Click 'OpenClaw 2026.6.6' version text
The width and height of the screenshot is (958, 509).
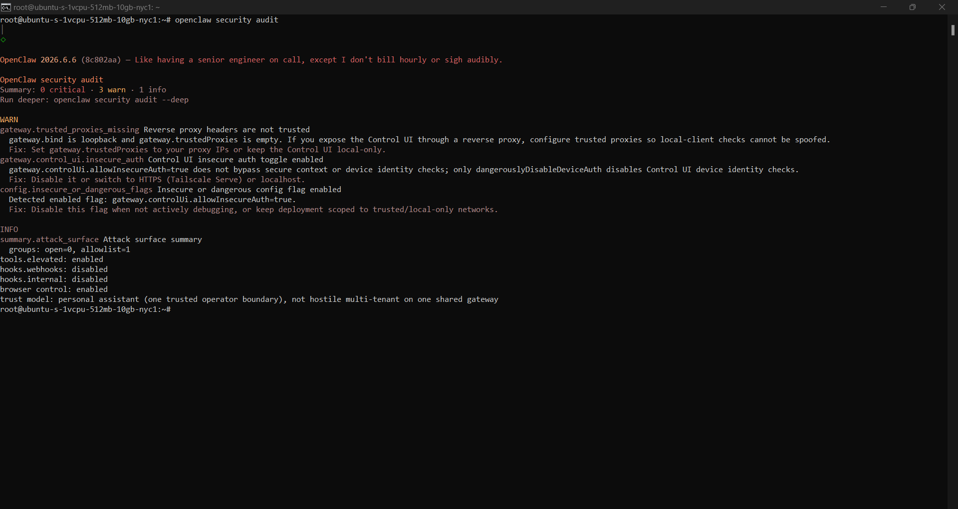38,60
